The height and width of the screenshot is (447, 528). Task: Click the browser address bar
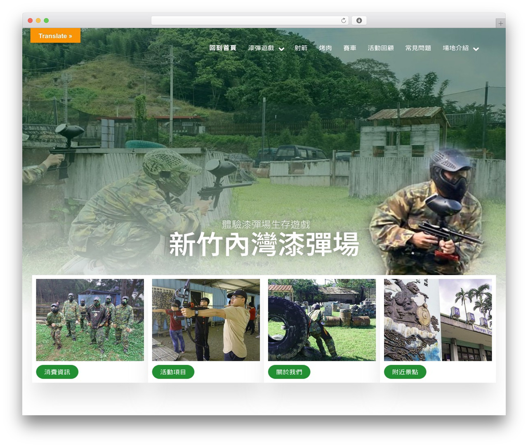[x=250, y=21]
